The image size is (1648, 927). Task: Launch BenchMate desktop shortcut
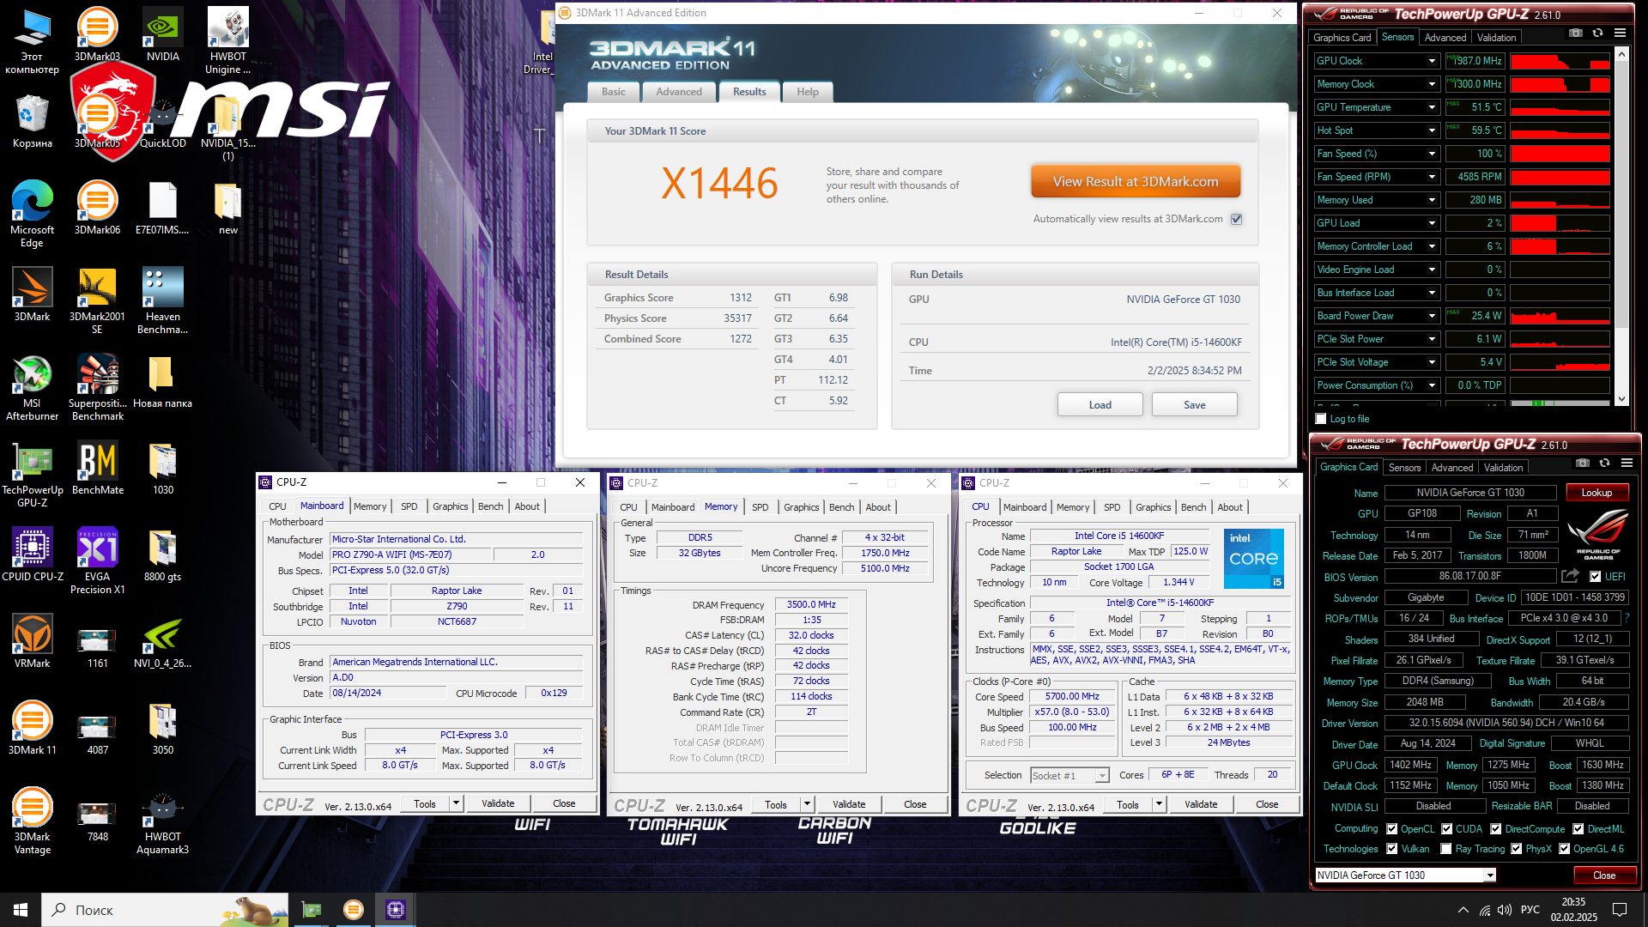point(97,468)
